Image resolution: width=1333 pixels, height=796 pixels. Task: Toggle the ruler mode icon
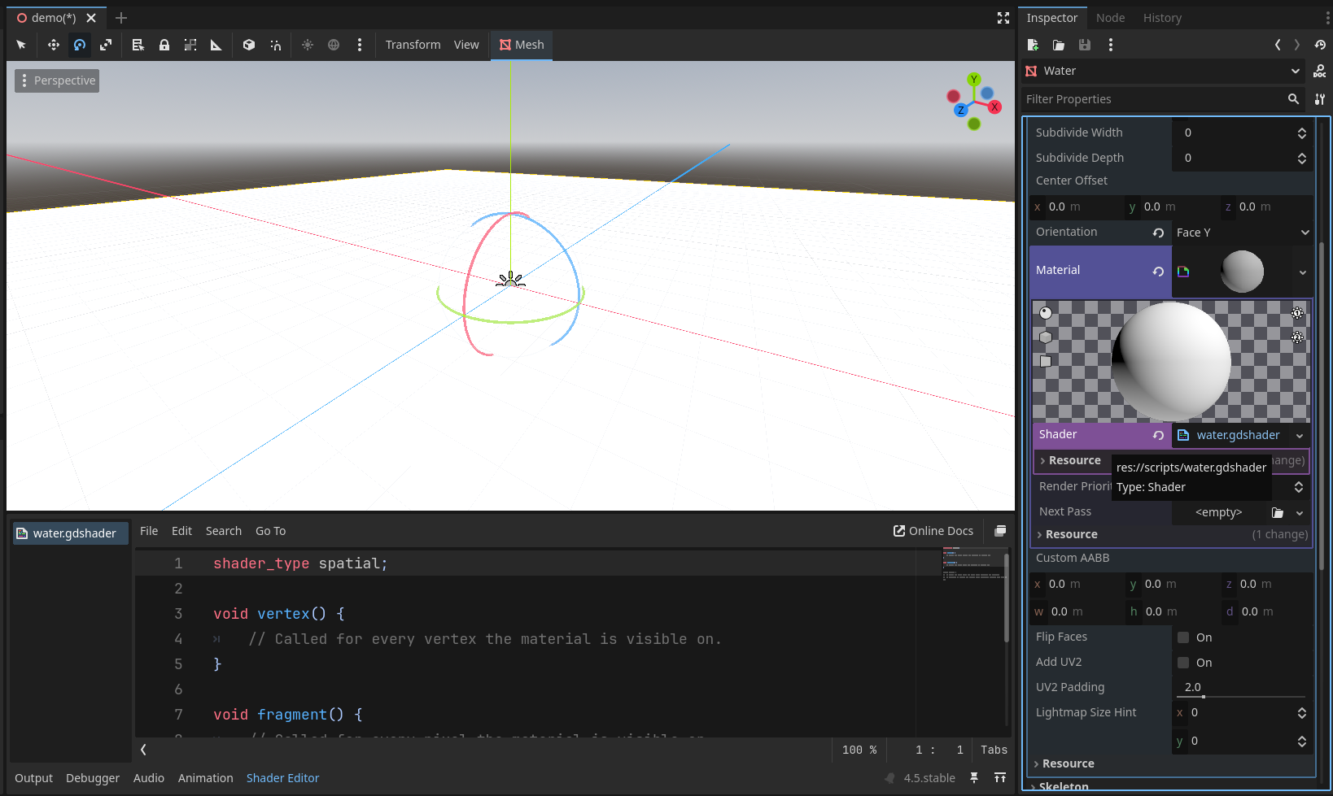point(216,45)
